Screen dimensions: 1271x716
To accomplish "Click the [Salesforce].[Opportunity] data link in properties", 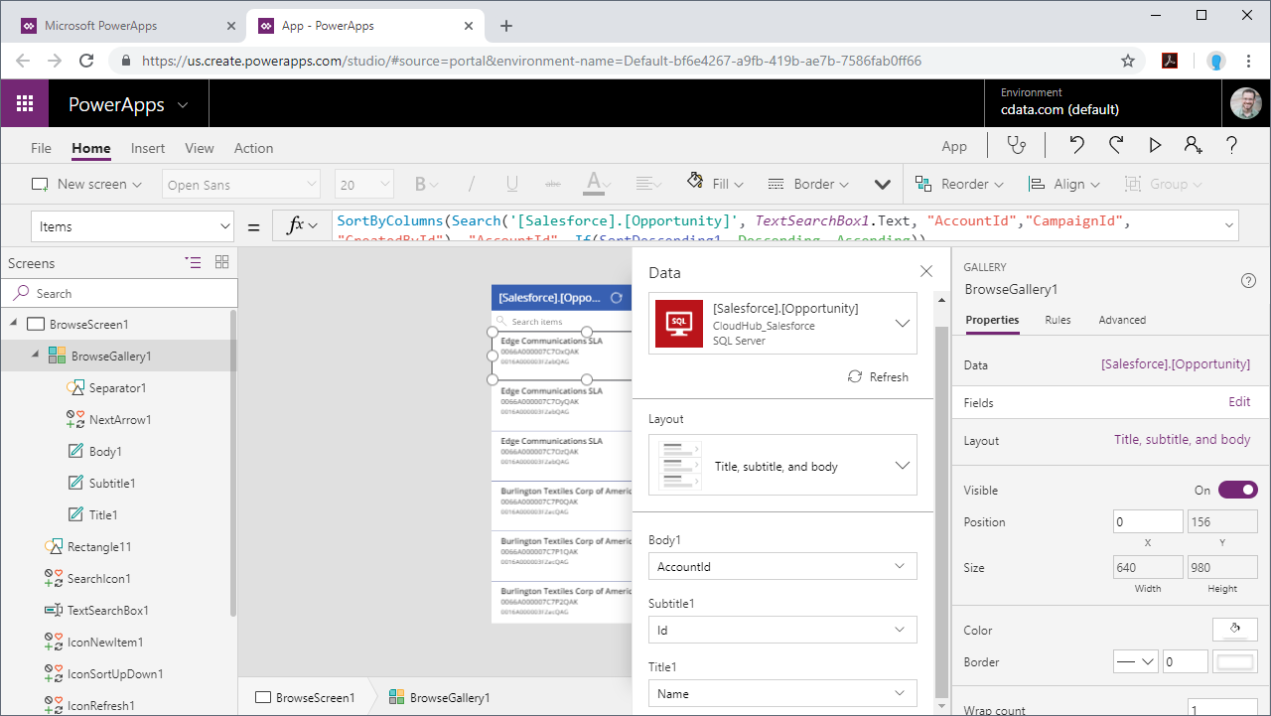I will click(x=1176, y=364).
